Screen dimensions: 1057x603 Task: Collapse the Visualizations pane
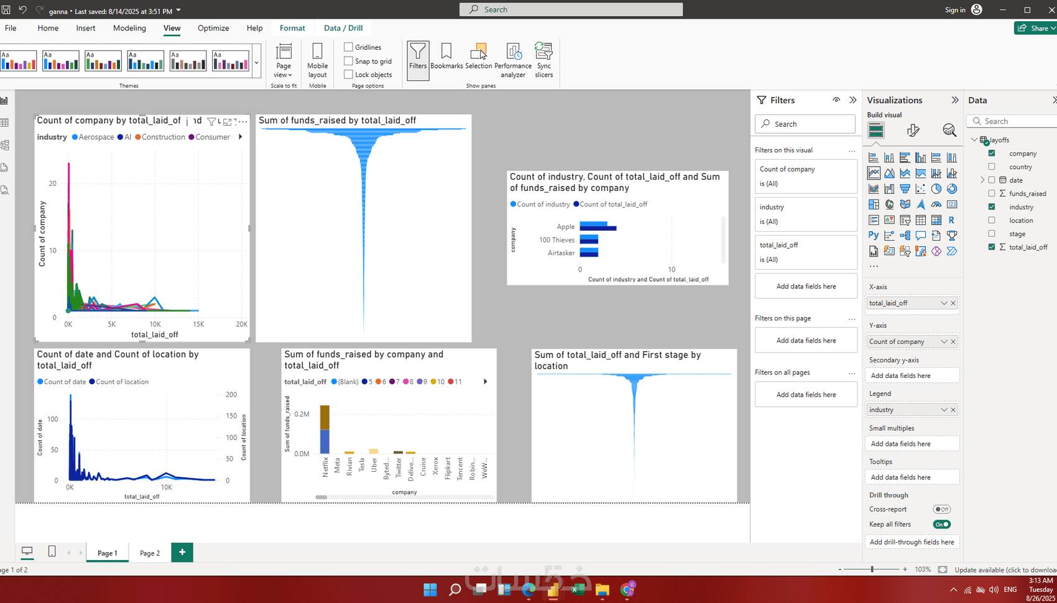(955, 100)
